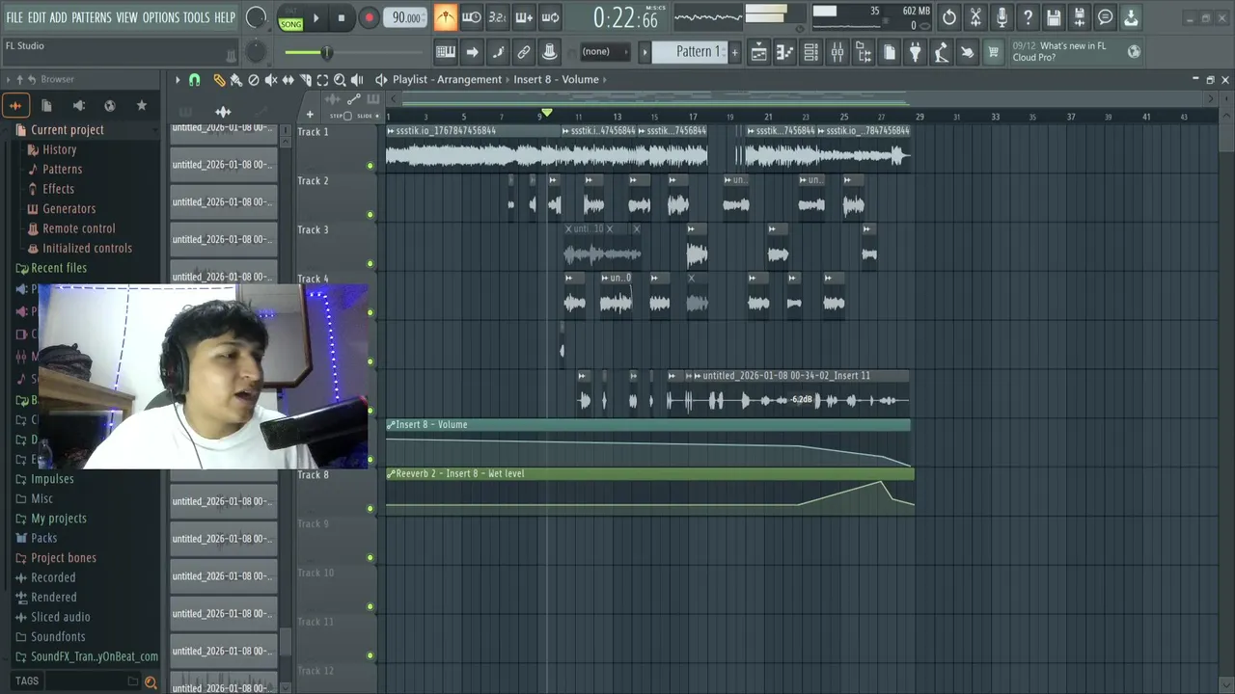Open the Channel rack button
The image size is (1235, 694).
(x=810, y=53)
